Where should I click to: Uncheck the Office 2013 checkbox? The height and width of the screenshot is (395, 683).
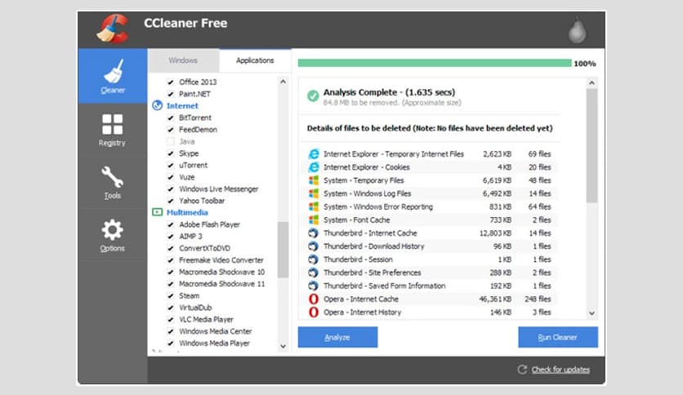pyautogui.click(x=171, y=82)
